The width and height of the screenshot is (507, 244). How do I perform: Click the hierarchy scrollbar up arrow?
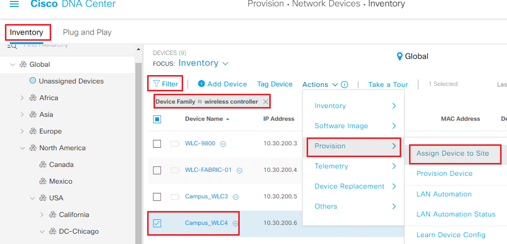(x=139, y=49)
